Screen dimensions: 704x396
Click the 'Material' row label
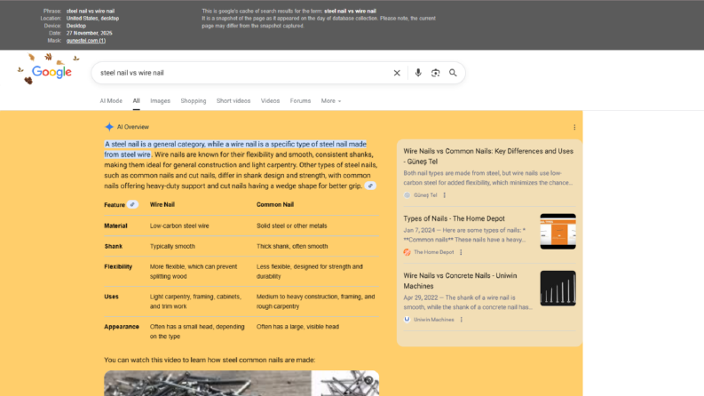click(x=115, y=226)
